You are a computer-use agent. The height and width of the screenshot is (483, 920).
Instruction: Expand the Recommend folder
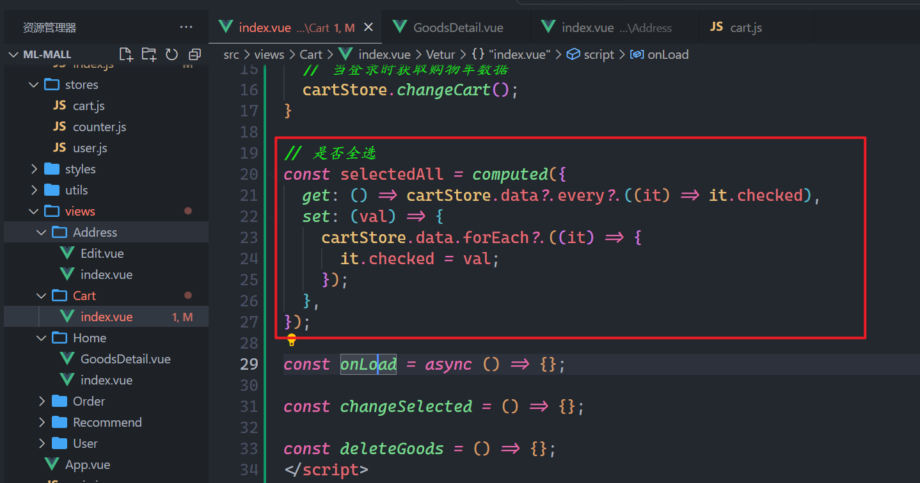(42, 422)
